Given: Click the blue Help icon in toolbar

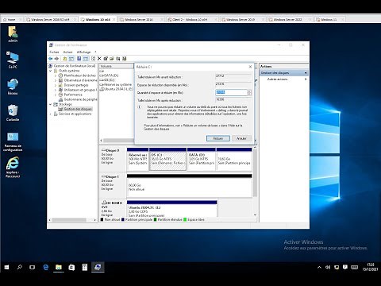Looking at the screenshot, I should coord(79,59).
